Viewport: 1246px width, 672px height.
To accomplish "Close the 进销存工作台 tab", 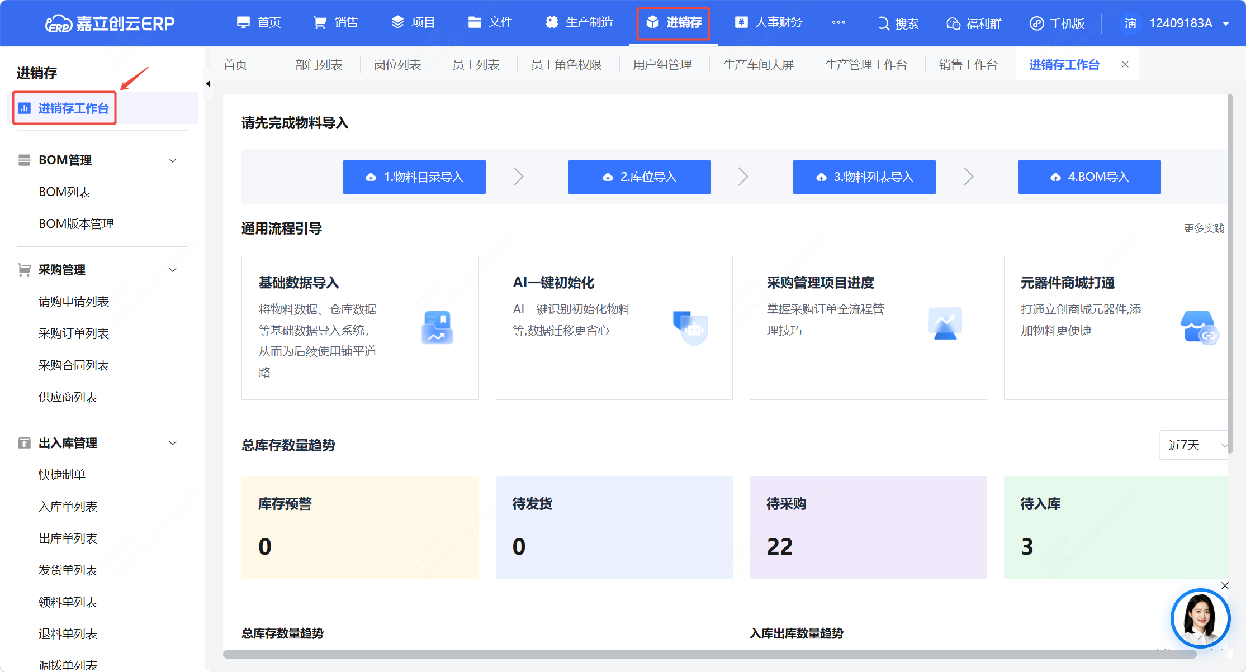I will click(x=1125, y=64).
